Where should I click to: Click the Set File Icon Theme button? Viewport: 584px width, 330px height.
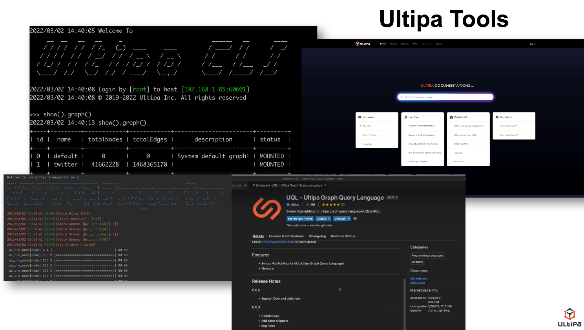point(300,219)
